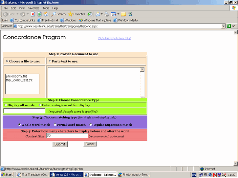Open the Windows Marketplace link
The height and width of the screenshot is (178, 238).
click(95, 20)
